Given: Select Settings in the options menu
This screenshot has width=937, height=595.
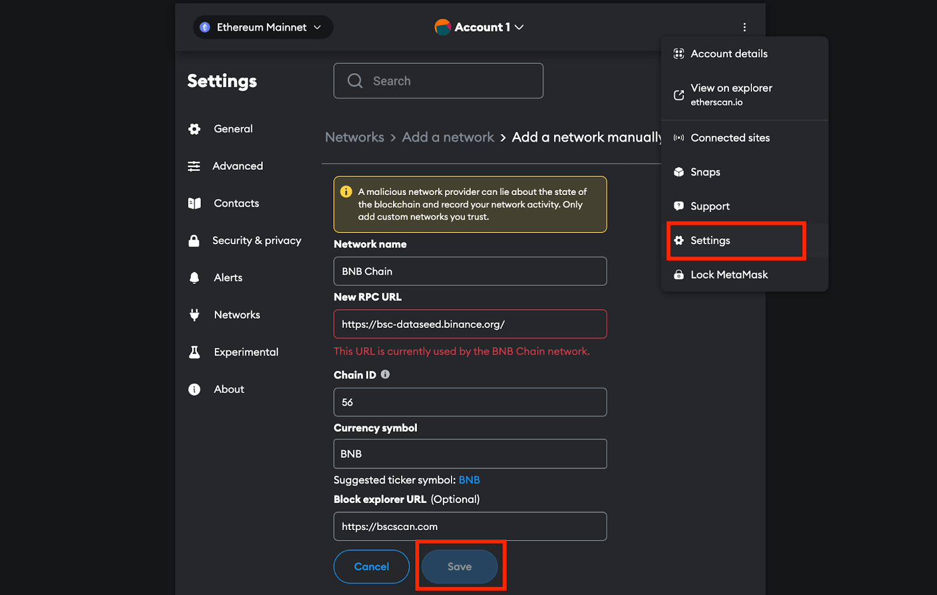Looking at the screenshot, I should (x=744, y=241).
